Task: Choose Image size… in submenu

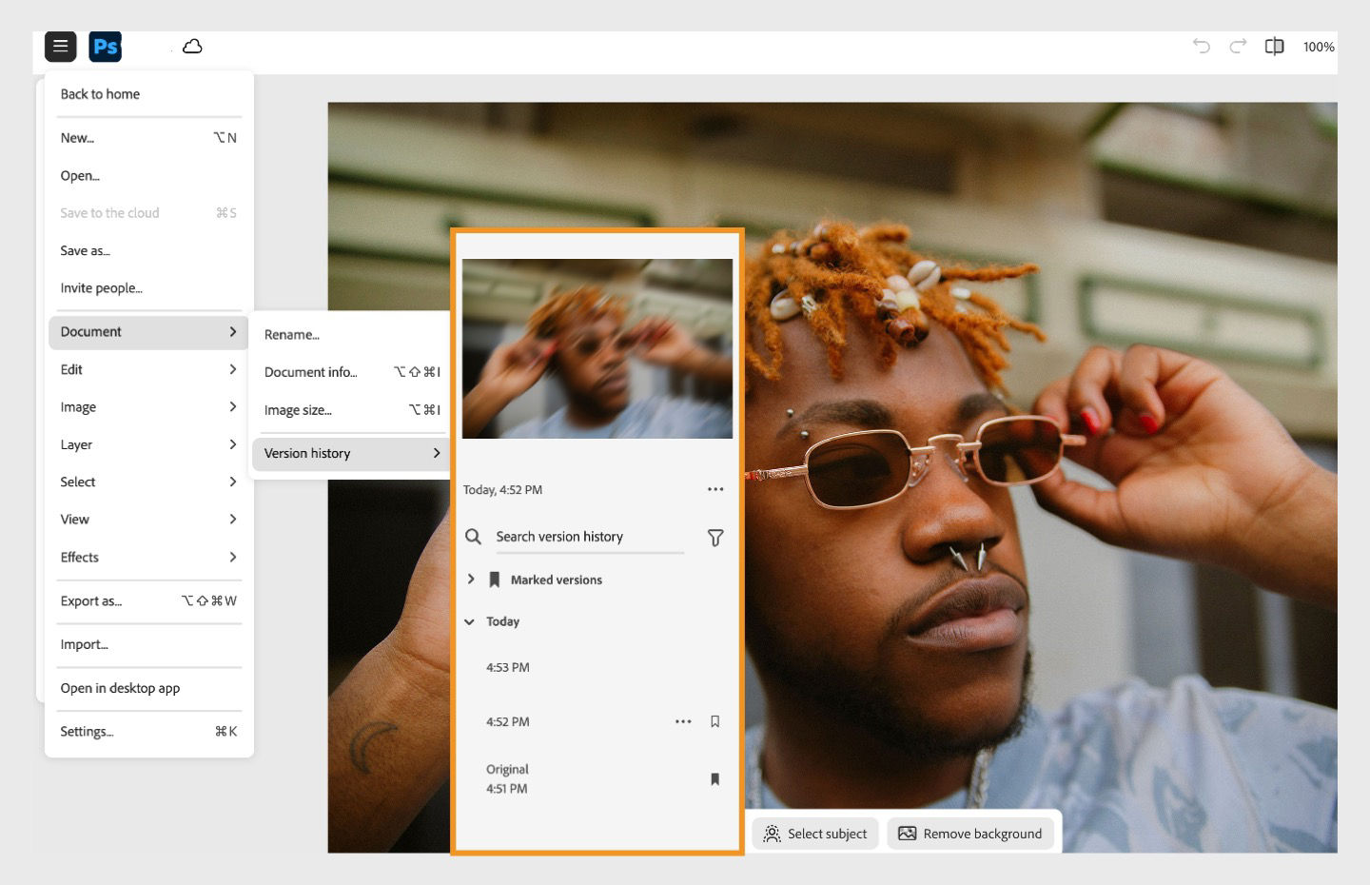Action: (x=352, y=410)
